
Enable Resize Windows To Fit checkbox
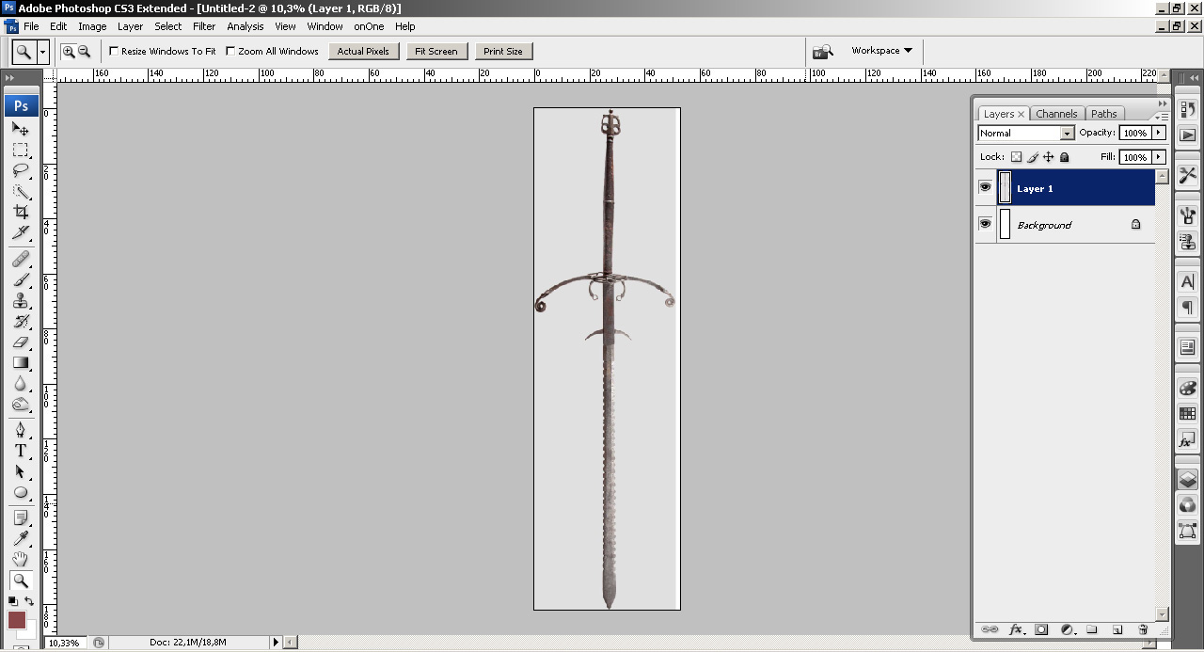pos(114,52)
